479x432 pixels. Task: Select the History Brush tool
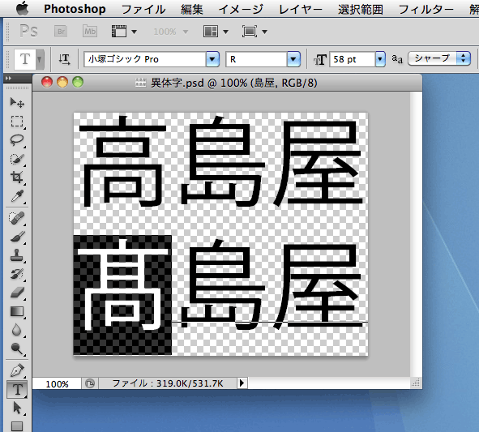pos(17,274)
